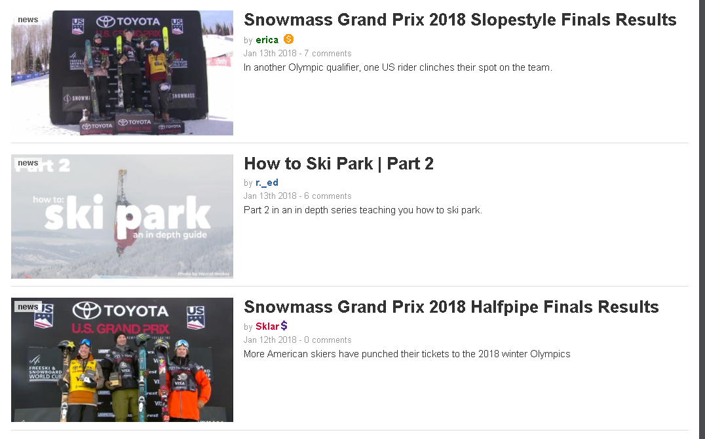705x439 pixels.
Task: Click the ski park guide thumbnail image
Action: point(123,217)
